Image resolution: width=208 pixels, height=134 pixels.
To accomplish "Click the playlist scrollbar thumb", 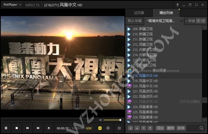I will [205, 100].
